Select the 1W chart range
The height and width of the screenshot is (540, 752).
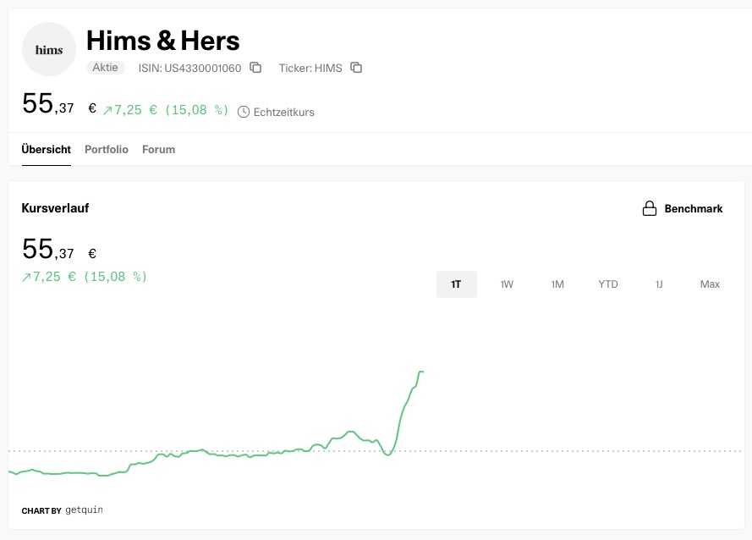[x=507, y=284]
